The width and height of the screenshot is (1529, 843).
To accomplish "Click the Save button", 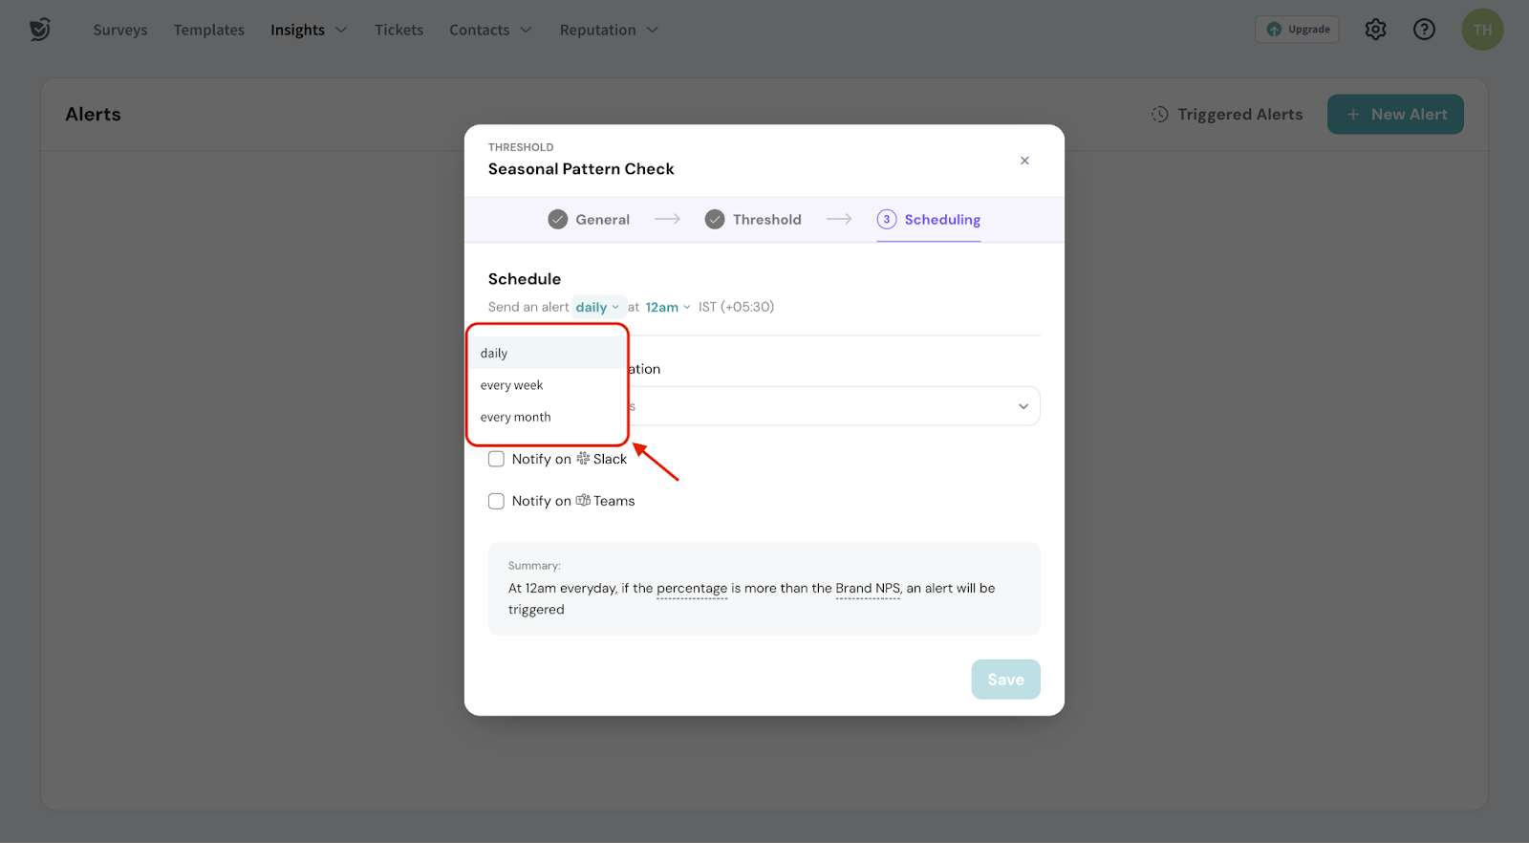I will pyautogui.click(x=1005, y=680).
